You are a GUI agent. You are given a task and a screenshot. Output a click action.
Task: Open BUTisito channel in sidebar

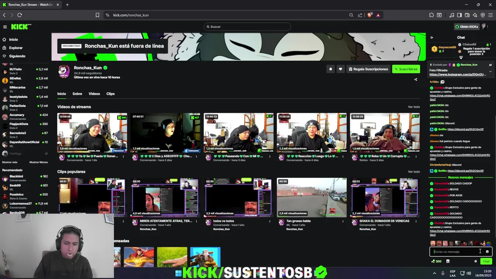pyautogui.click(x=24, y=71)
